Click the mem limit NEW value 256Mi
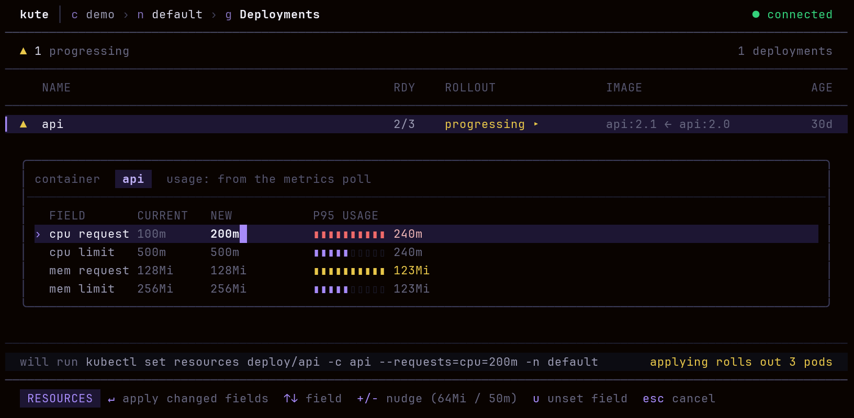 pyautogui.click(x=228, y=289)
